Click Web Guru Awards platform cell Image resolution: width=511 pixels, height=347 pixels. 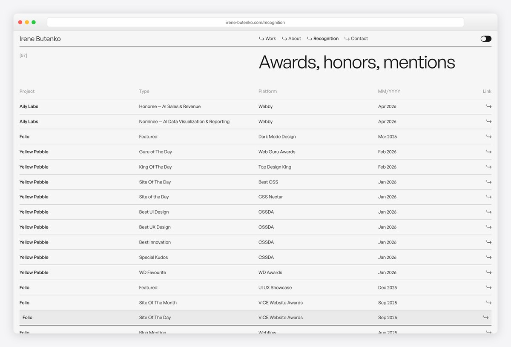(277, 152)
